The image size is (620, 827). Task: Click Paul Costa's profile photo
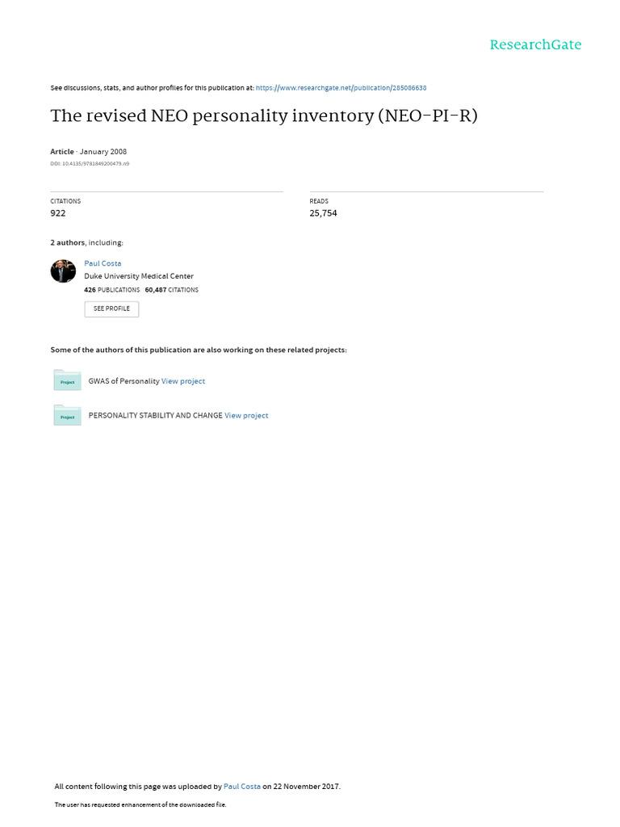pos(63,271)
